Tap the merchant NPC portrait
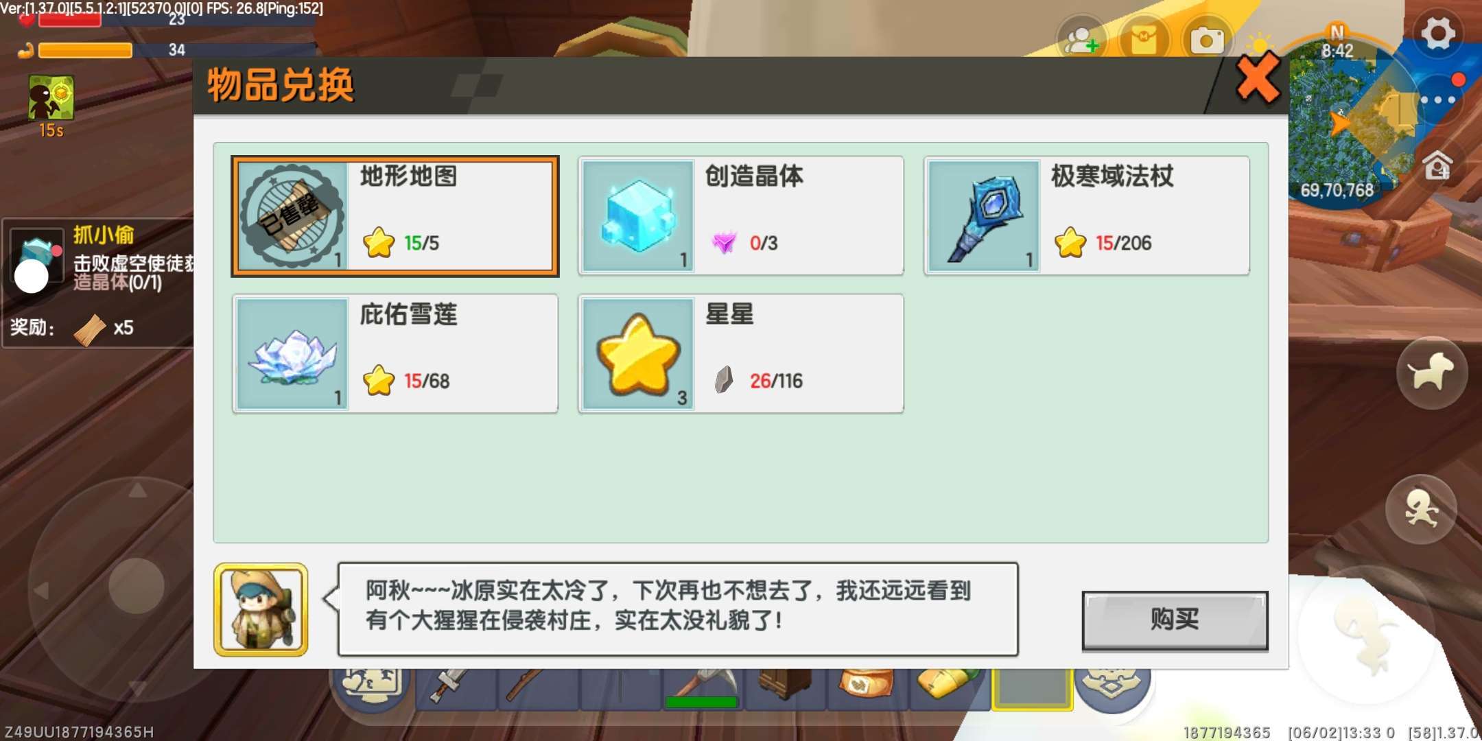This screenshot has width=1482, height=741. [x=261, y=610]
